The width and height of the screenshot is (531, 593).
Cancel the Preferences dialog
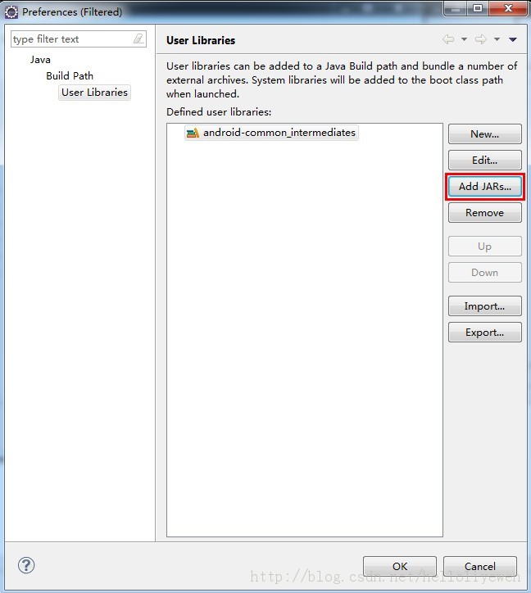(x=480, y=566)
